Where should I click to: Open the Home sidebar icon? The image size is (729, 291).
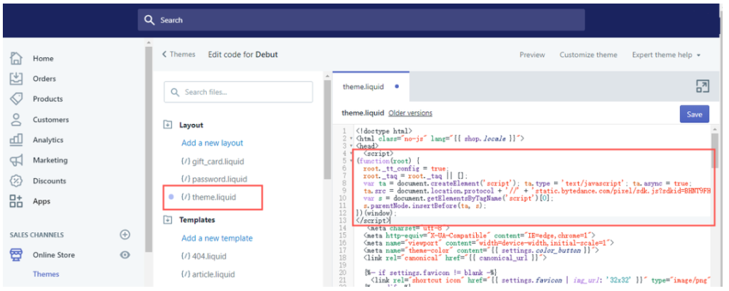pos(16,59)
